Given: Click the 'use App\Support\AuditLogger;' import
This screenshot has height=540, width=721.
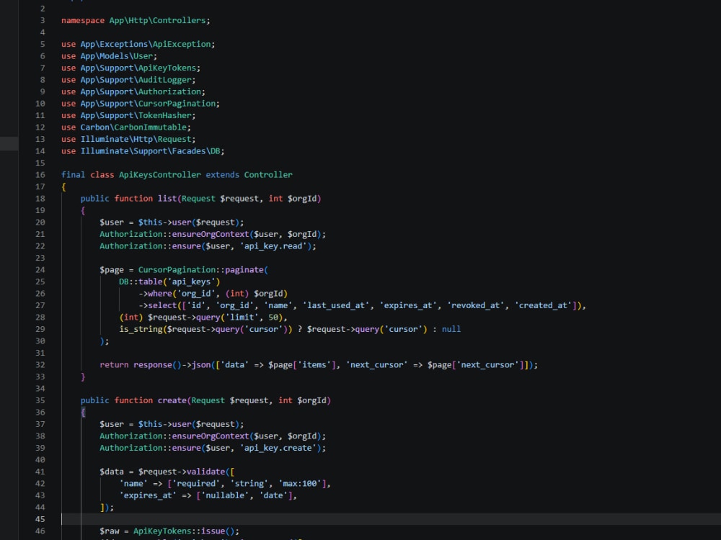Looking at the screenshot, I should pos(128,80).
